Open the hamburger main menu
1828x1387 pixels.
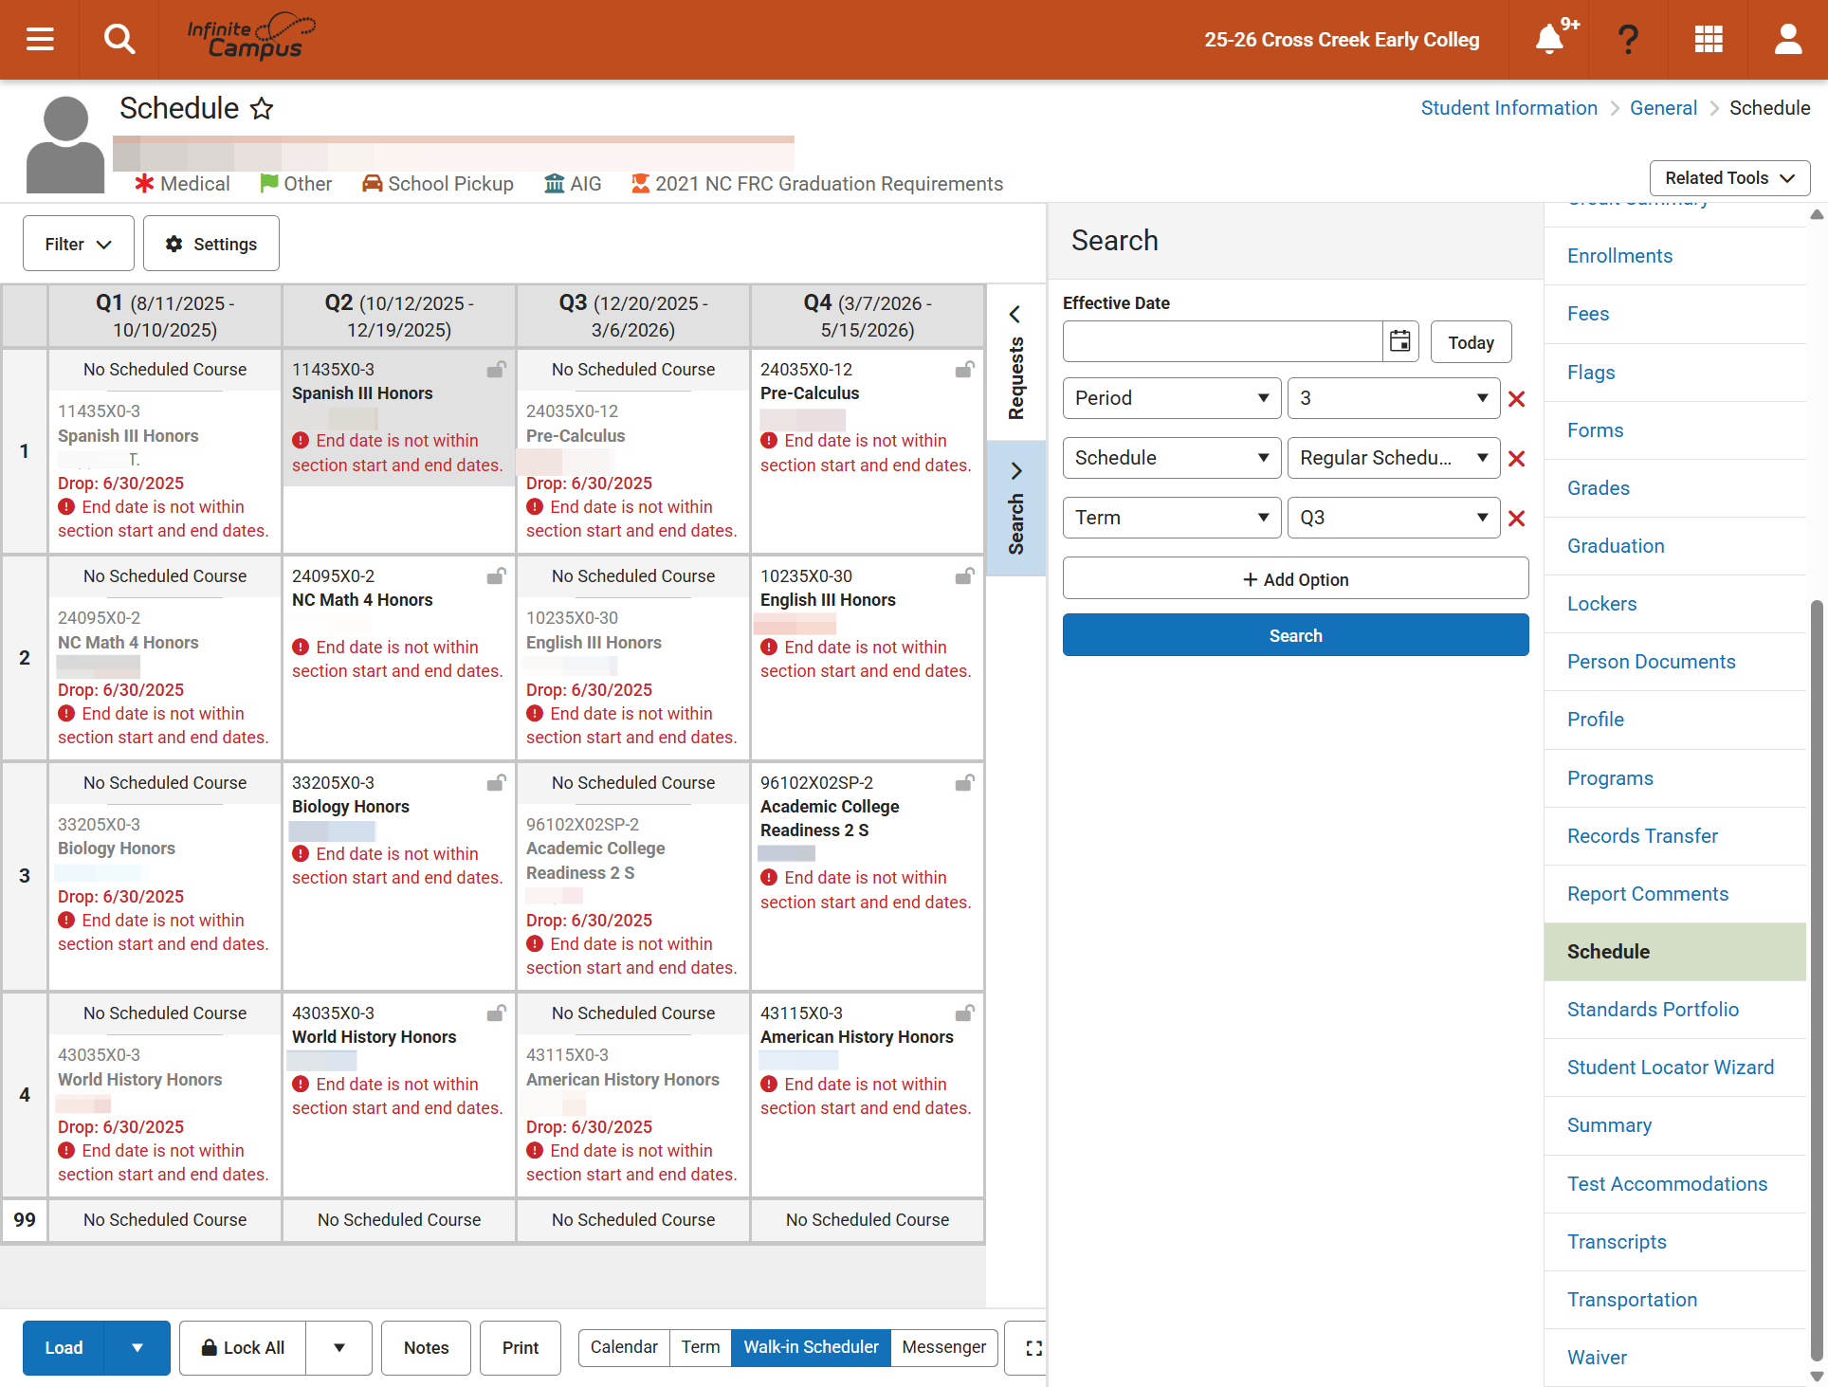point(40,39)
